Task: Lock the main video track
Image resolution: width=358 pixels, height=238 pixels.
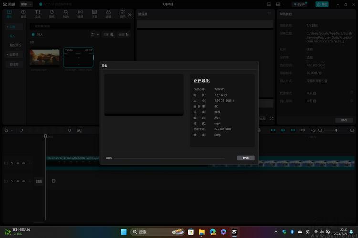Action: [x=11, y=181]
